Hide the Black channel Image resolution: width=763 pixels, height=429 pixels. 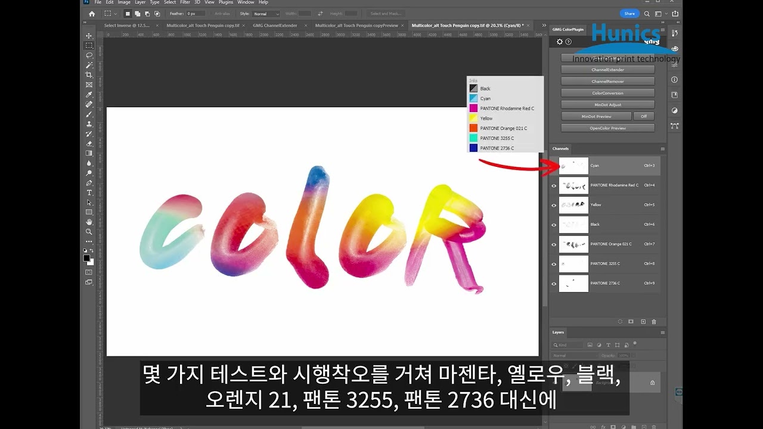pyautogui.click(x=554, y=225)
